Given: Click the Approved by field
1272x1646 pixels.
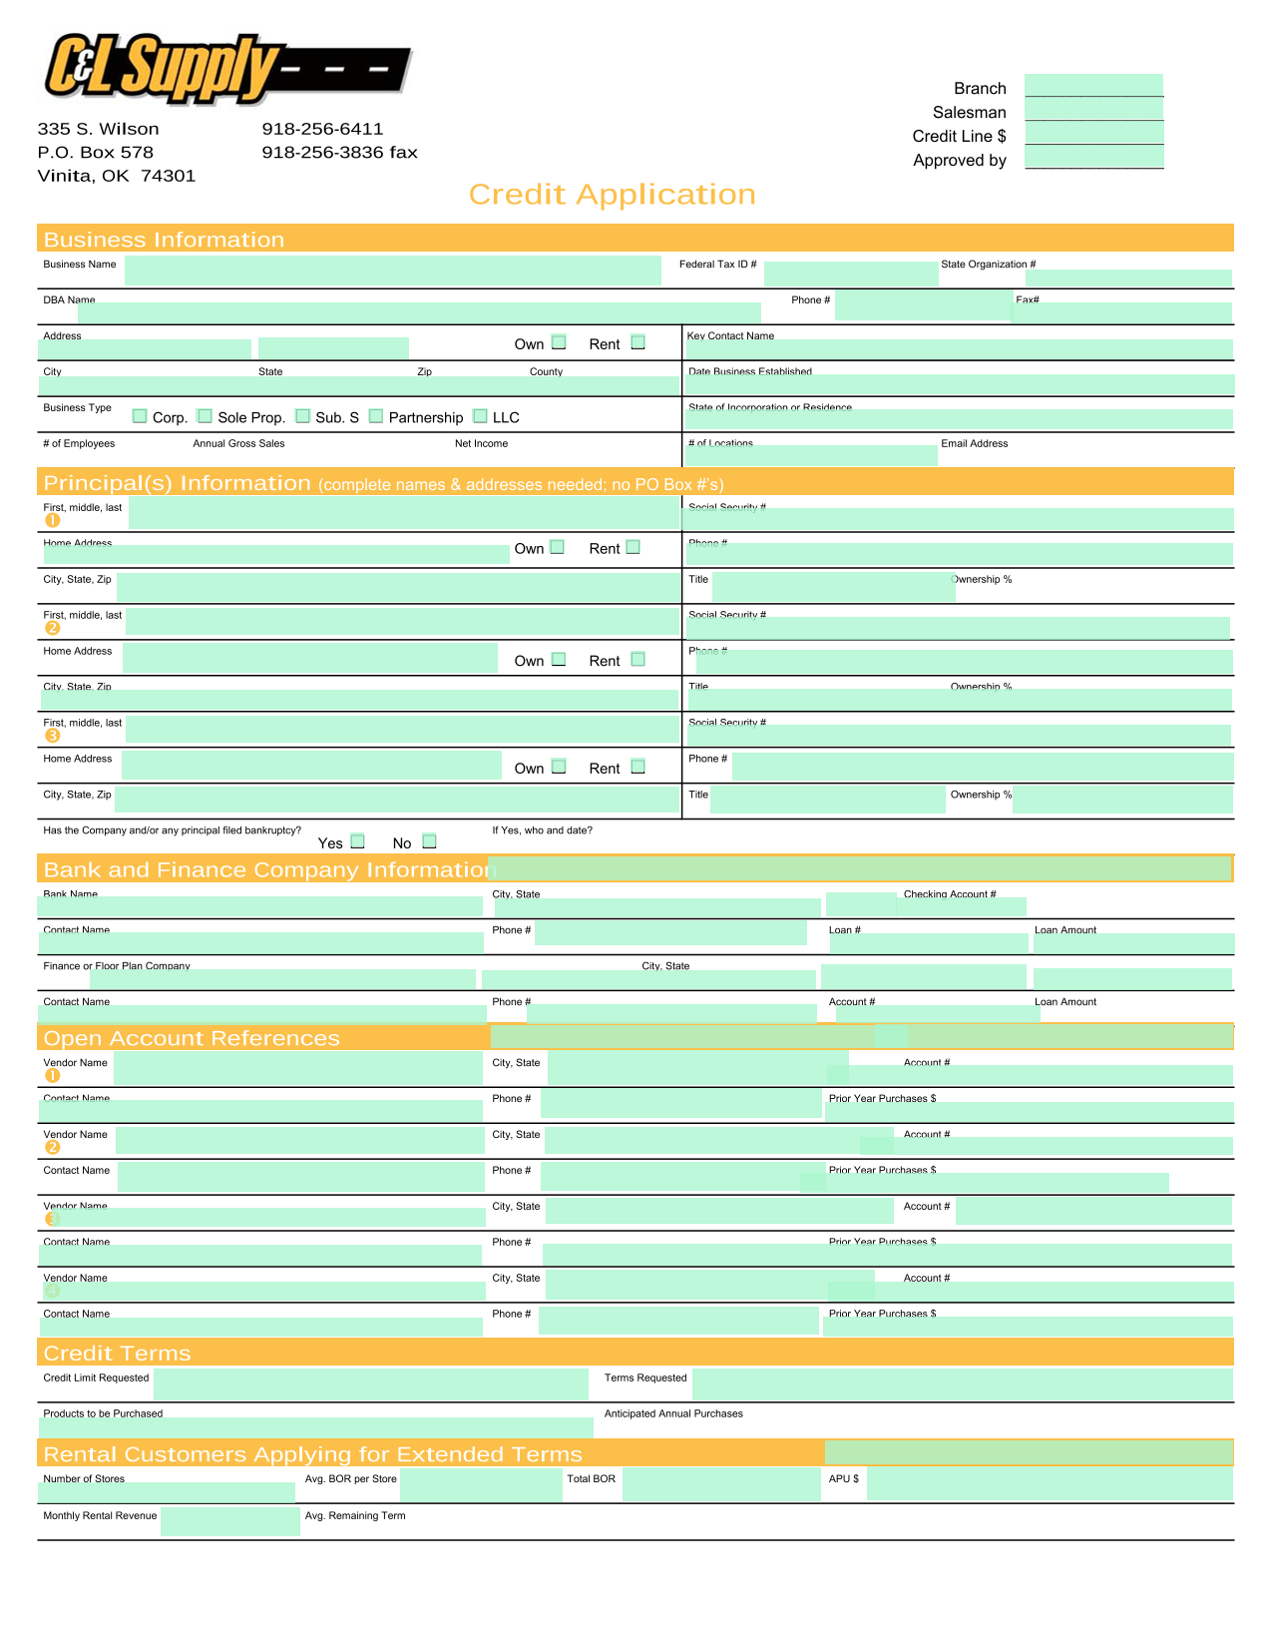Looking at the screenshot, I should tap(1093, 158).
